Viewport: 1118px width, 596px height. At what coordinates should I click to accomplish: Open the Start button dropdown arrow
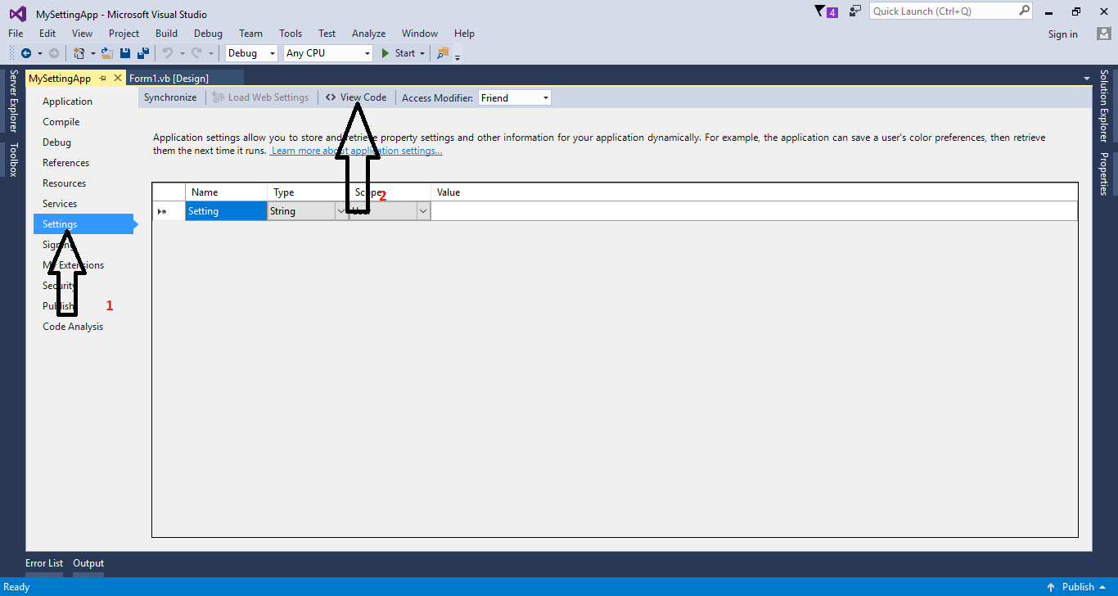click(422, 53)
